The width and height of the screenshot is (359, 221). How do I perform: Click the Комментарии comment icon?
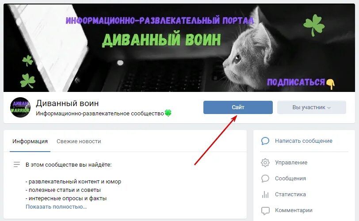pos(265,210)
